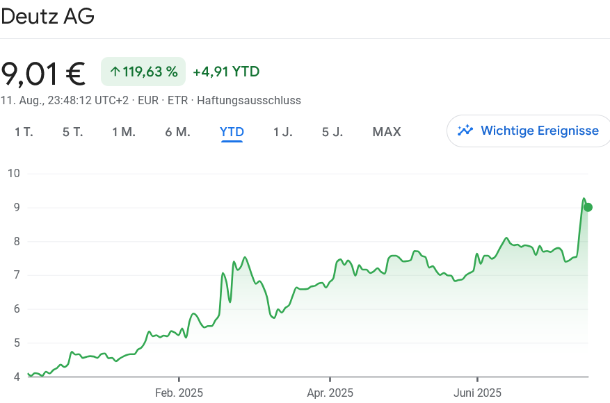The width and height of the screenshot is (610, 403).
Task: Click the Deutz AG title heading
Action: point(47,17)
